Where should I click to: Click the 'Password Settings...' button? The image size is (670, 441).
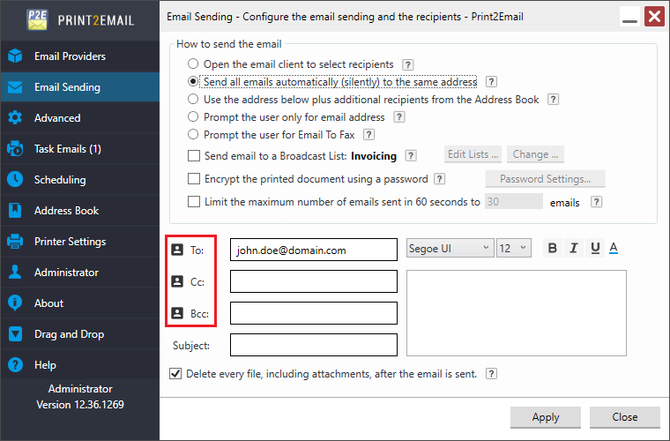coord(545,179)
